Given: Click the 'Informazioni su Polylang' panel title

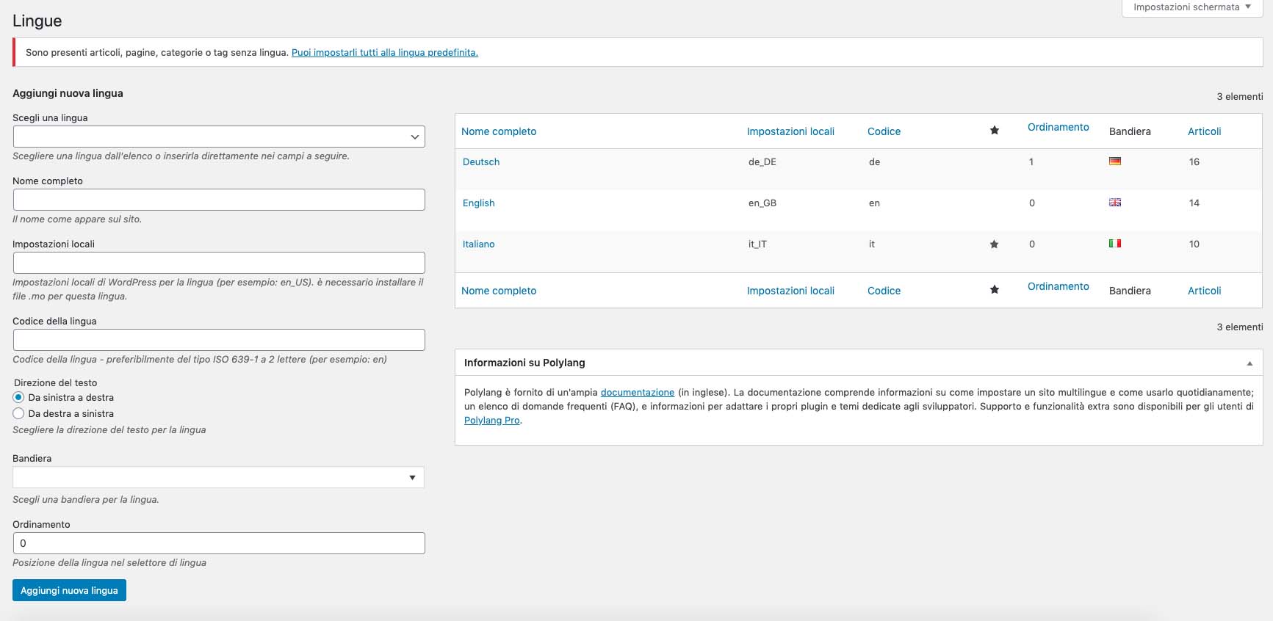Looking at the screenshot, I should (x=524, y=363).
